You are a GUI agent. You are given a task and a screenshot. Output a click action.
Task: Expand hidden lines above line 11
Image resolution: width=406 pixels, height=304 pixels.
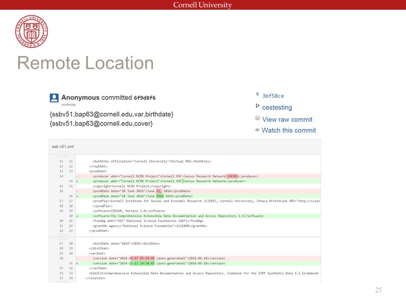click(63, 155)
